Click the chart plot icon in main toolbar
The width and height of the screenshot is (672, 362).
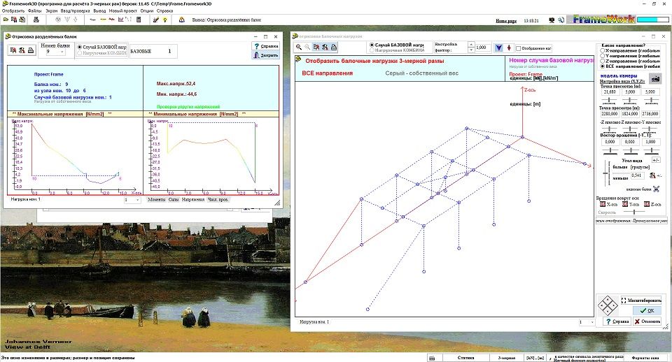coord(121,20)
